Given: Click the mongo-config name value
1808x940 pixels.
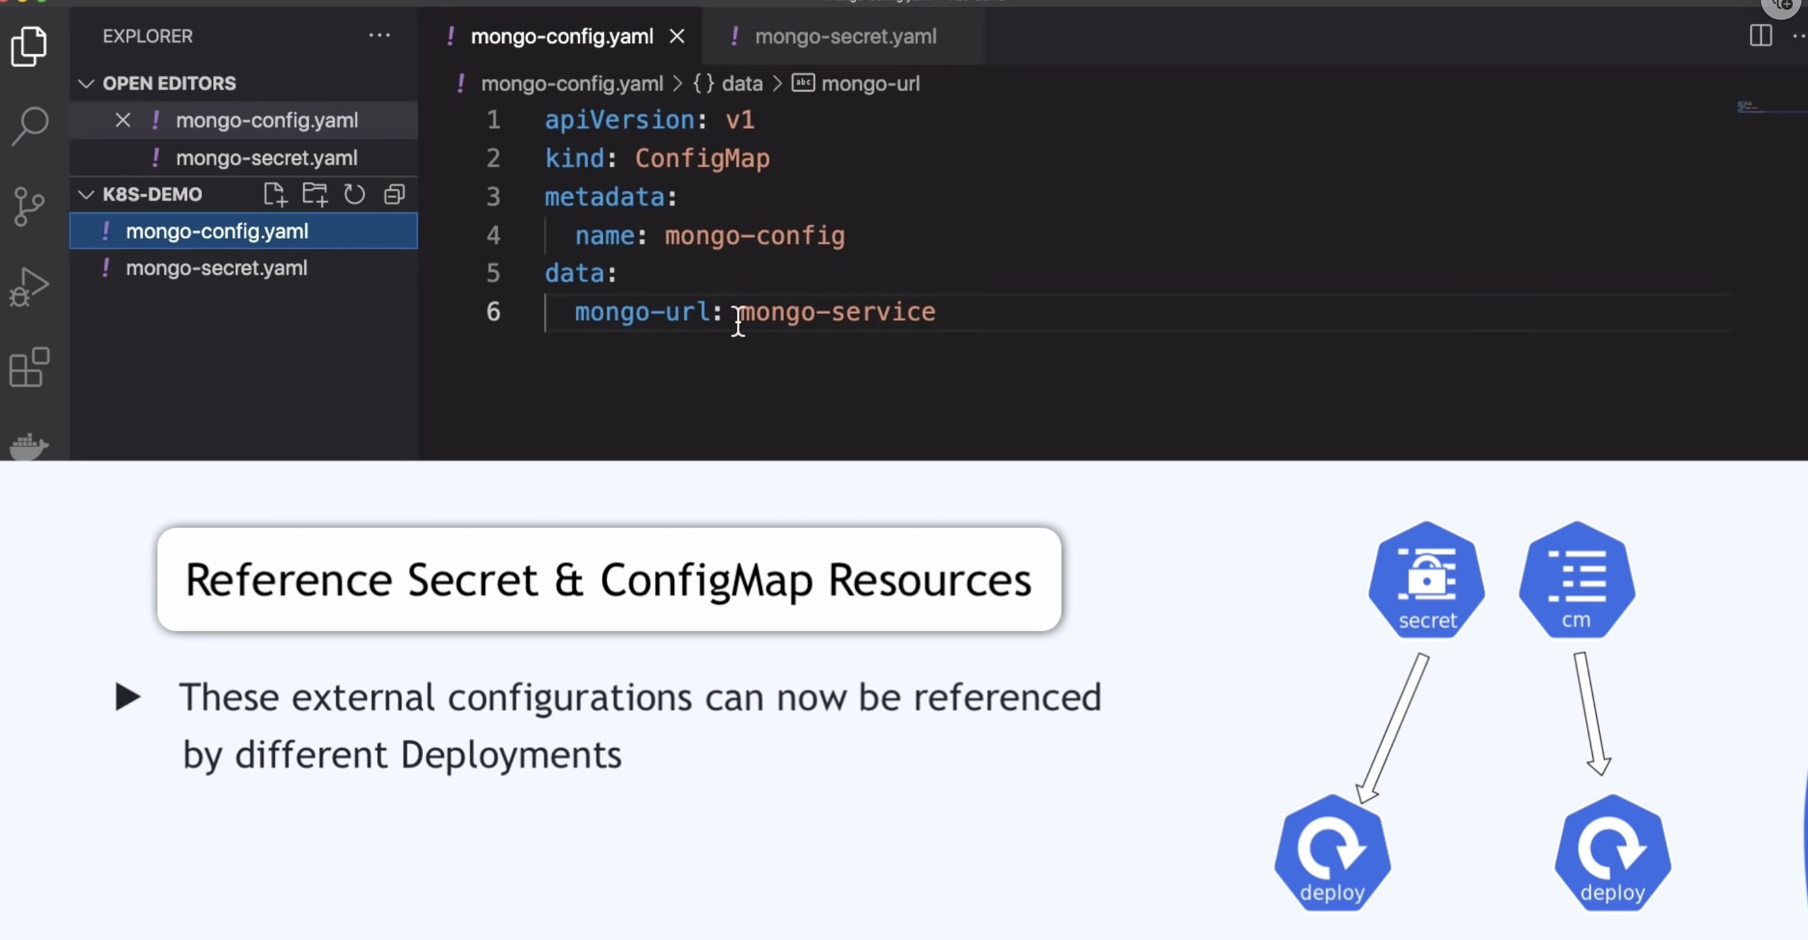Looking at the screenshot, I should click(x=754, y=236).
